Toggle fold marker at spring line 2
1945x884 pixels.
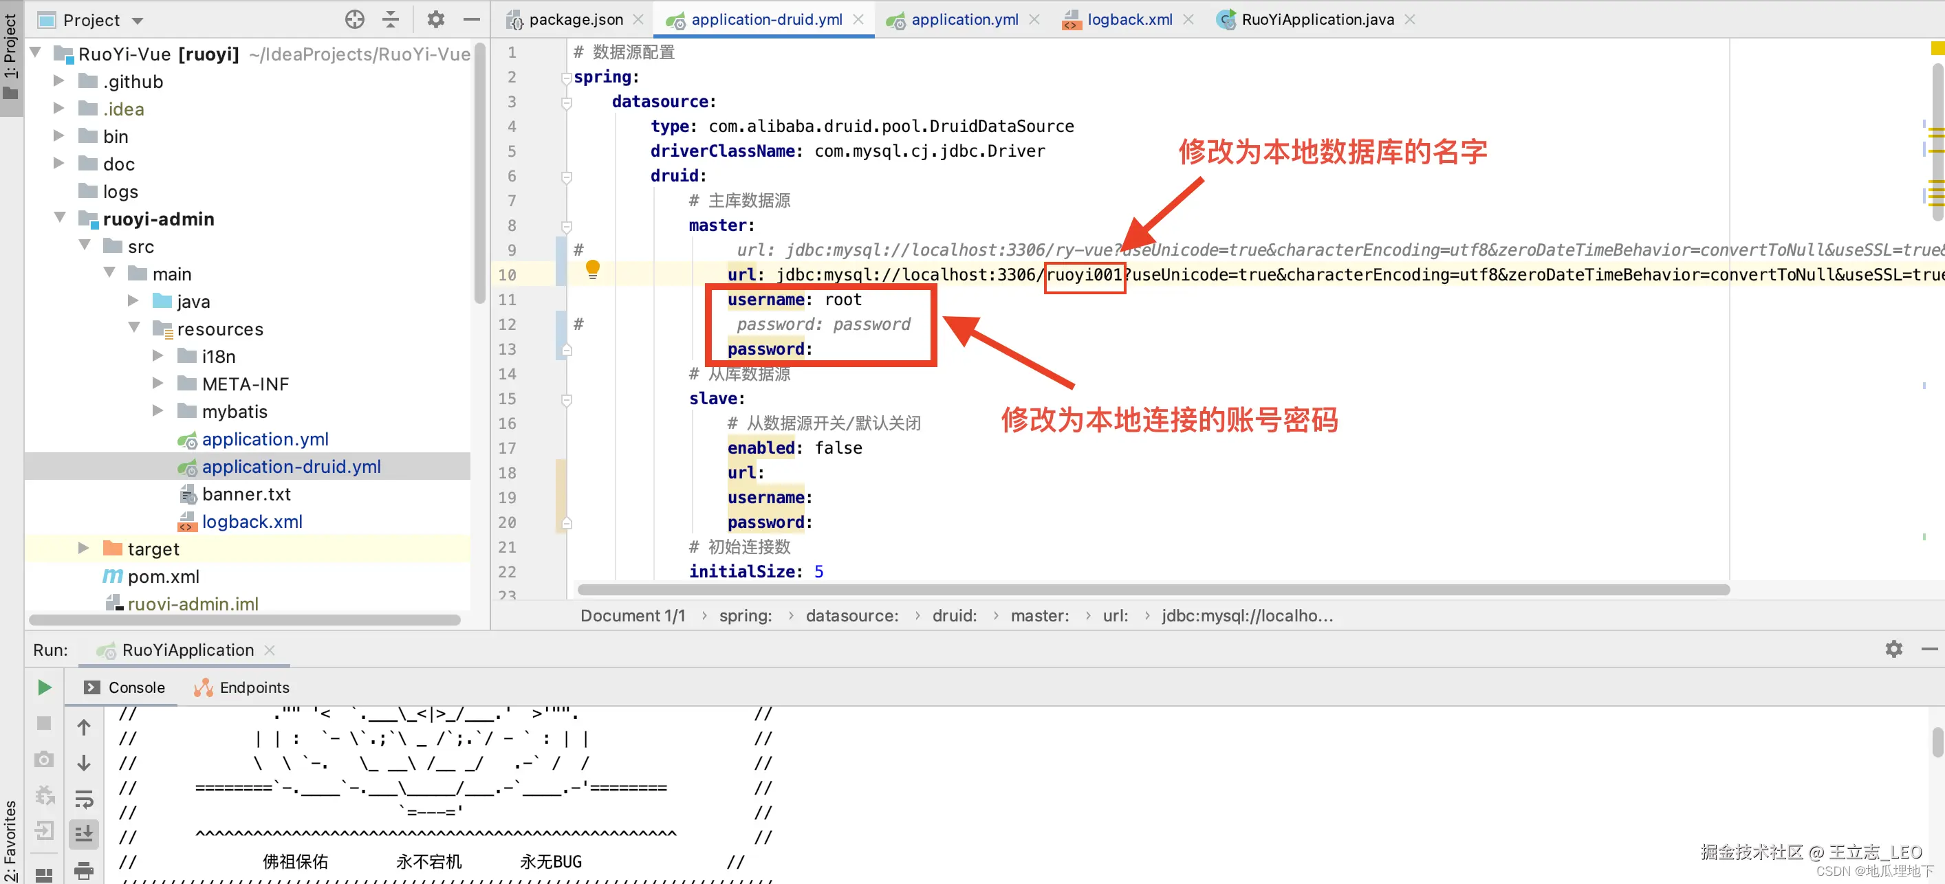coord(566,78)
